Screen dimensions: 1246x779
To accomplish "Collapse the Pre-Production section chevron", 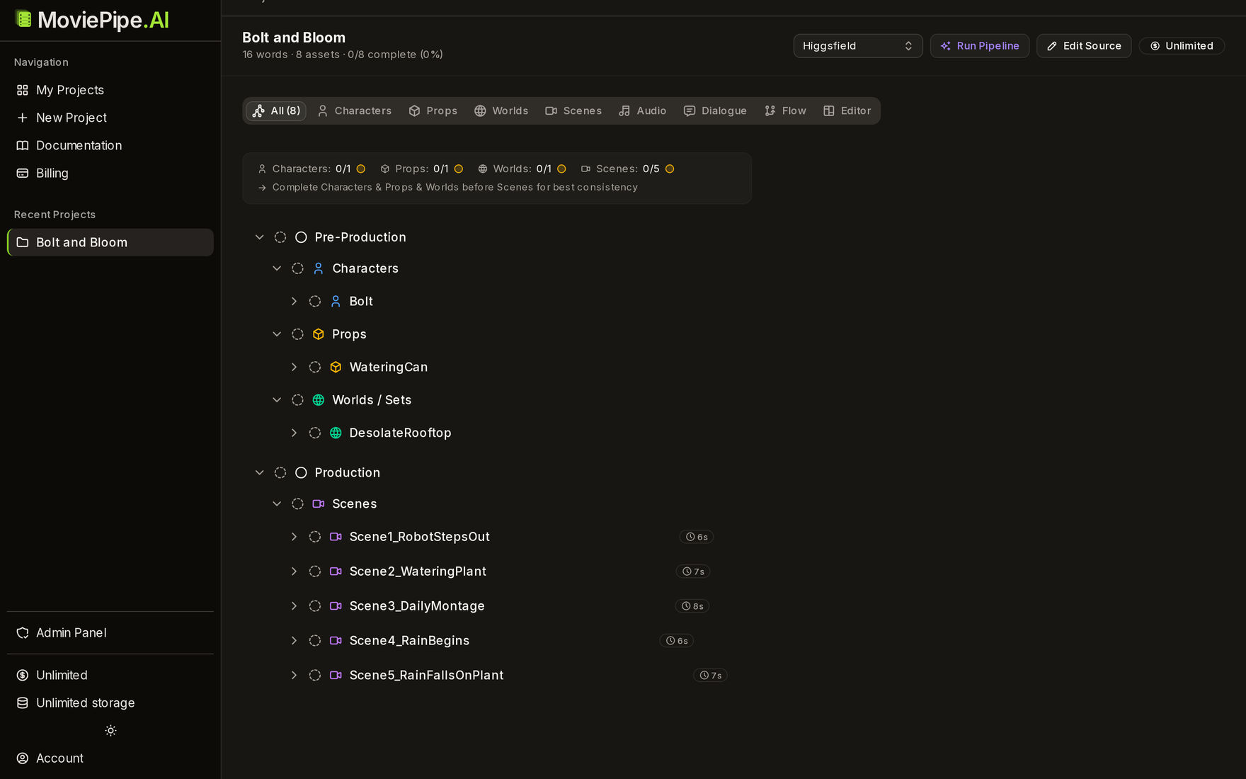I will point(259,237).
